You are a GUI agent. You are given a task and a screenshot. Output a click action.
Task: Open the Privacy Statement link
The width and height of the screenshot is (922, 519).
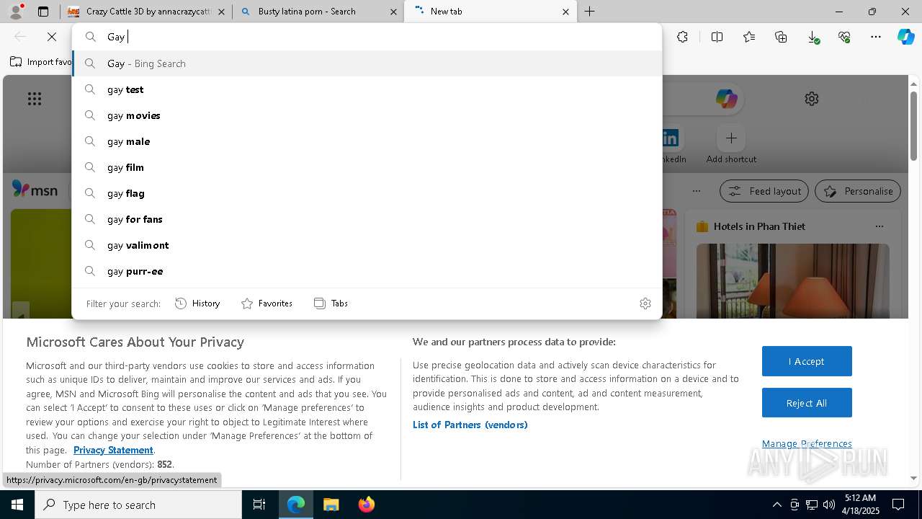tap(113, 450)
